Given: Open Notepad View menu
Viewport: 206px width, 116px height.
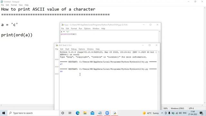Looking at the screenshot, I should 21,5.
